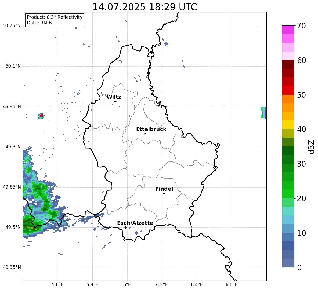This screenshot has width=318, height=290.
Task: Click the 6.2°E longitude label
Action: pyautogui.click(x=162, y=285)
